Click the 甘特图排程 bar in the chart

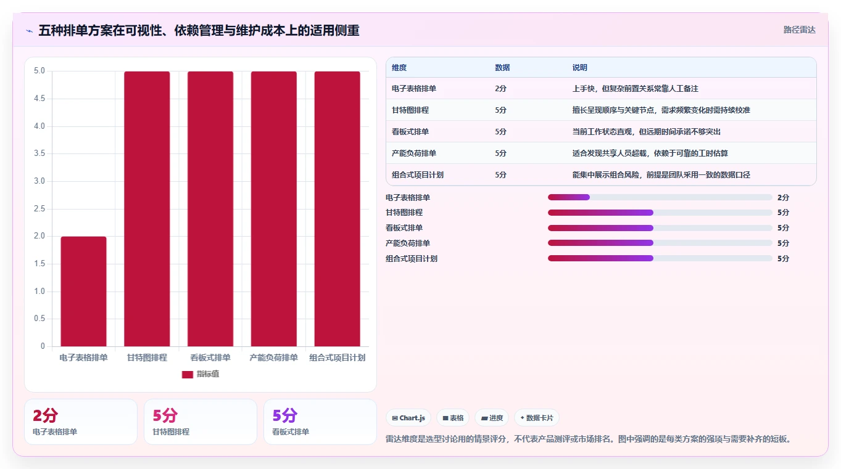147,209
